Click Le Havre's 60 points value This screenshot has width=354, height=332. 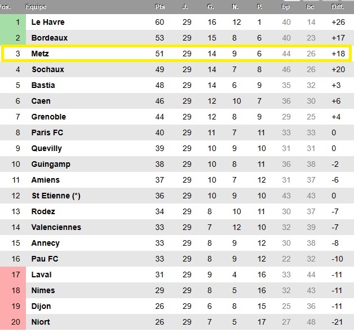160,22
